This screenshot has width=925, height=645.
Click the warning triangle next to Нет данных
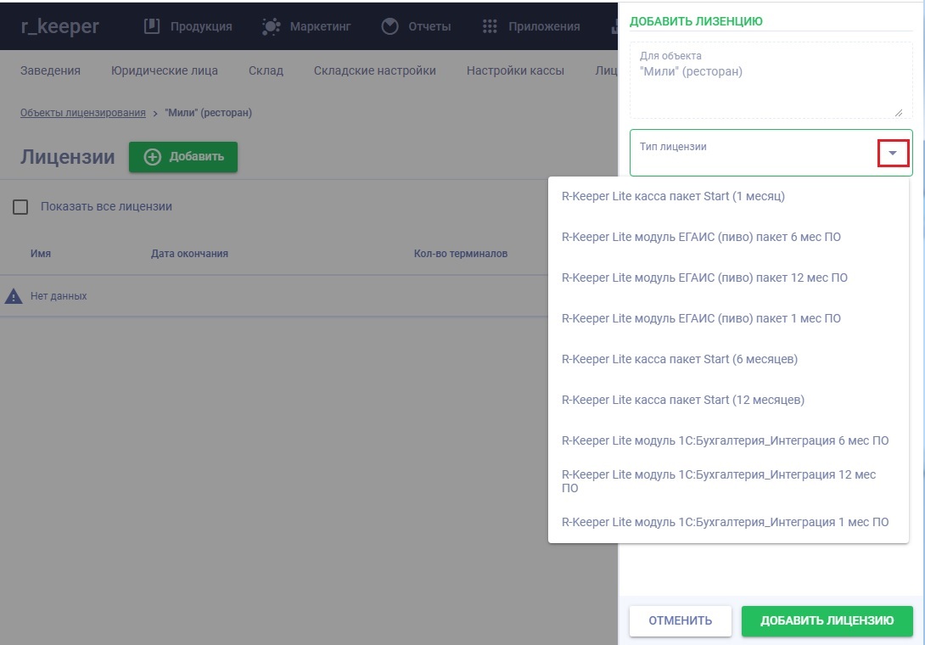(x=14, y=296)
